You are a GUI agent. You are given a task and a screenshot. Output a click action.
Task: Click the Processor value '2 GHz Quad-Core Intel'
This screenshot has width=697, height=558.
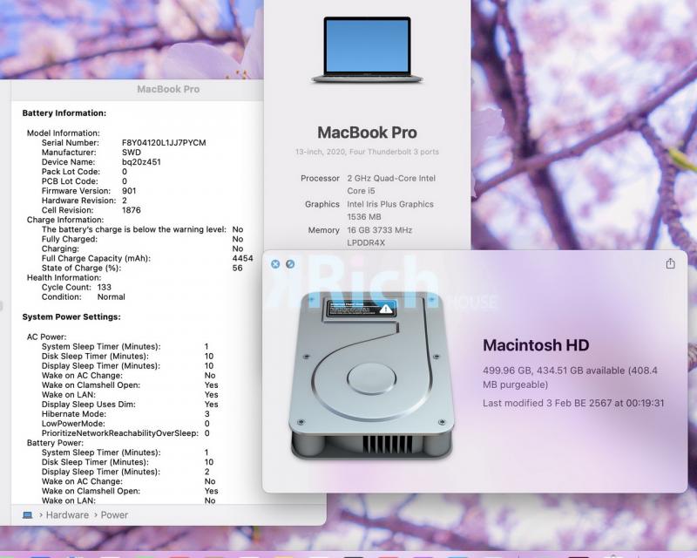[x=391, y=179]
